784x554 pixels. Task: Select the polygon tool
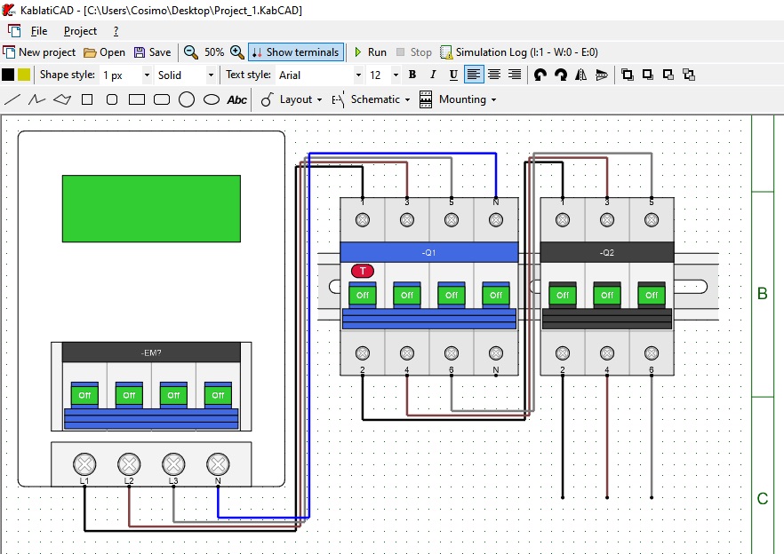62,99
